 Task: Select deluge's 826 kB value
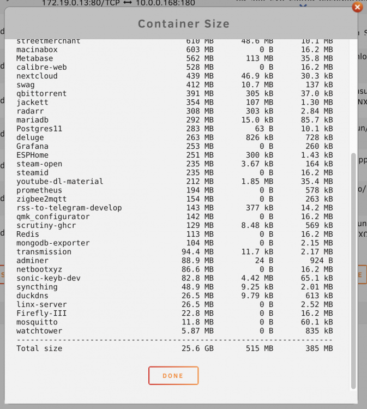click(x=259, y=137)
